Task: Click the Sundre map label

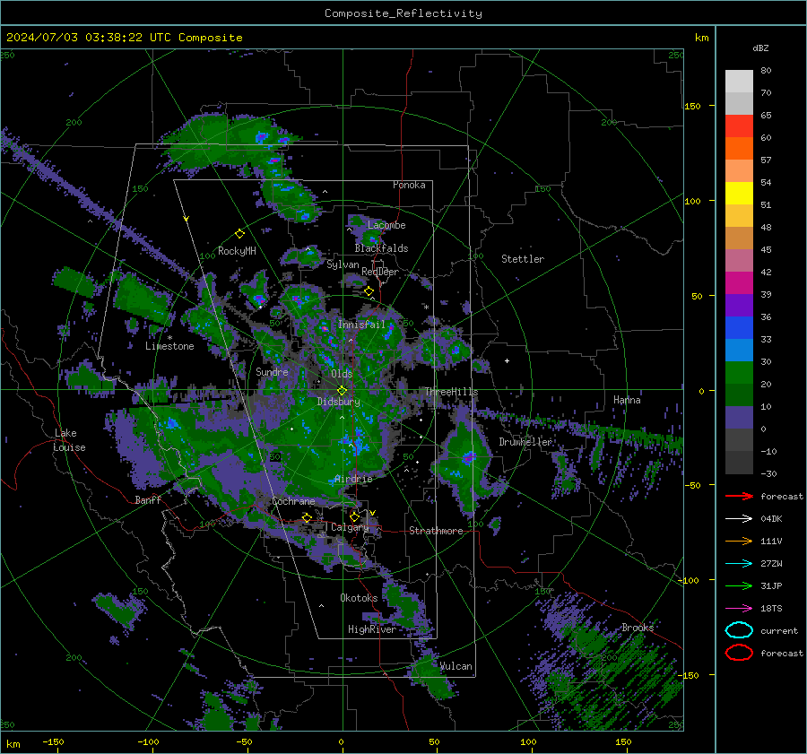Action: (x=272, y=371)
